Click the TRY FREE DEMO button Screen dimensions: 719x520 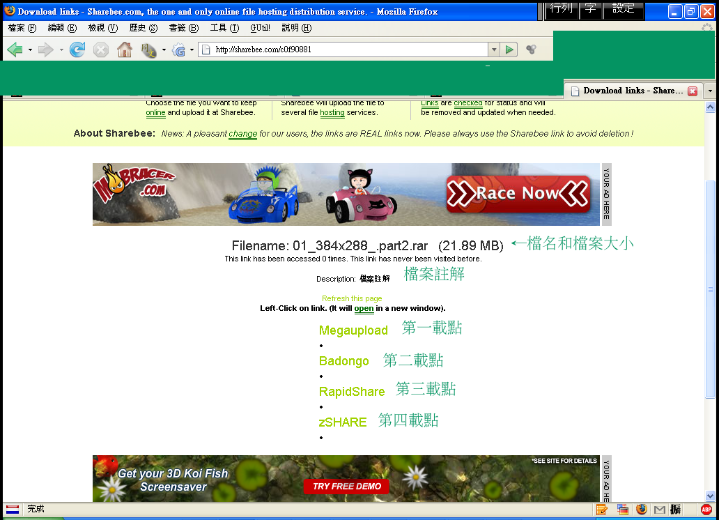[x=346, y=486]
